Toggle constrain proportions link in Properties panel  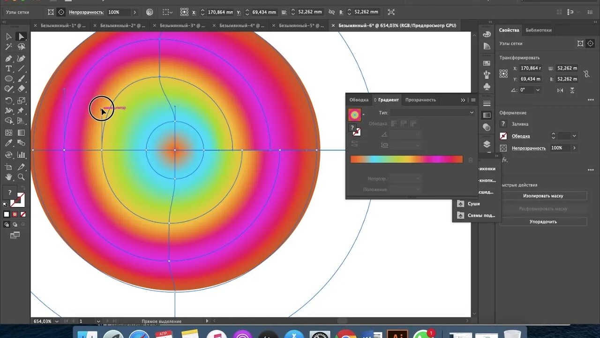[586, 74]
